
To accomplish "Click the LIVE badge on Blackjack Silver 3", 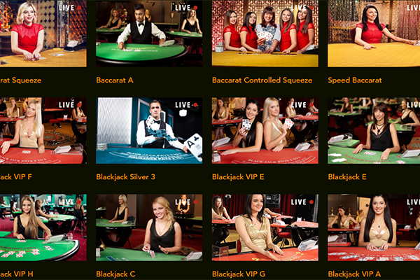I will point(186,105).
